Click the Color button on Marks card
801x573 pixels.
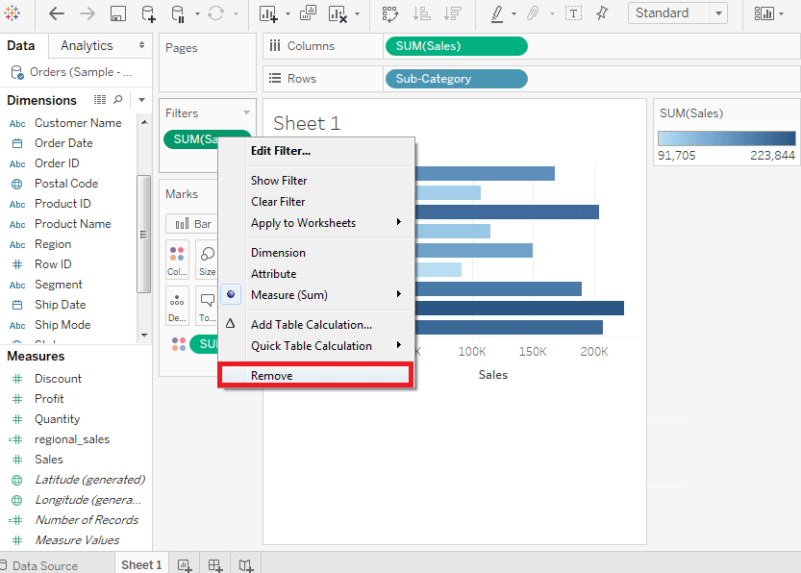tap(177, 260)
